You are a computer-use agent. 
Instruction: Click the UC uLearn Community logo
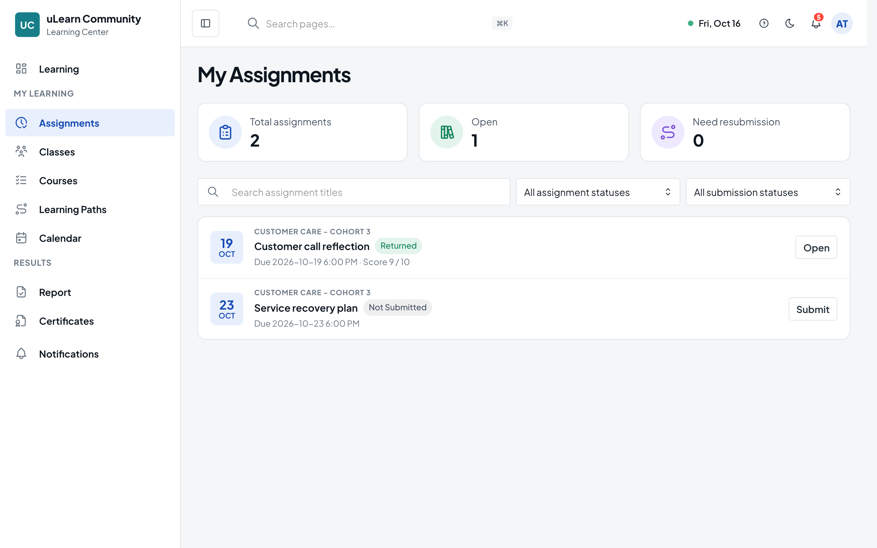click(x=27, y=25)
